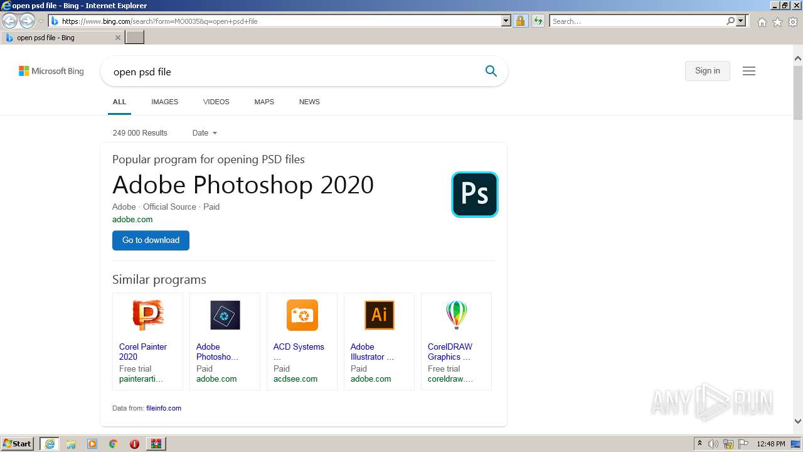803x452 pixels.
Task: Click the security lock icon
Action: 520,21
